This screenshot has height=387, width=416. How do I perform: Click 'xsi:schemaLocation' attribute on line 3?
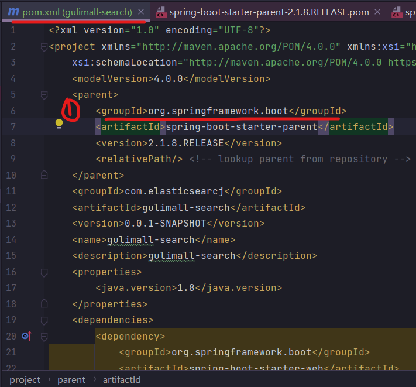click(x=125, y=63)
